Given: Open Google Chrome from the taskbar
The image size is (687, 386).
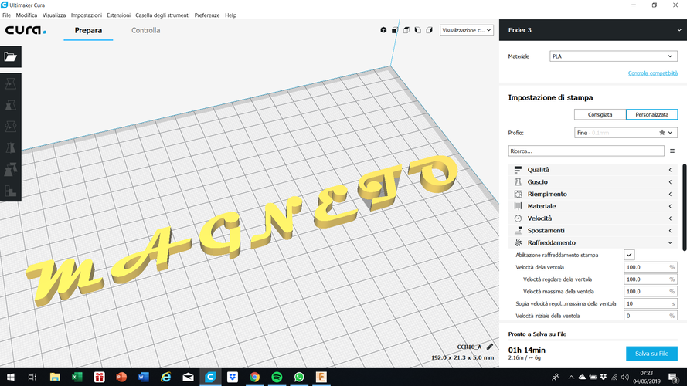Looking at the screenshot, I should point(254,377).
